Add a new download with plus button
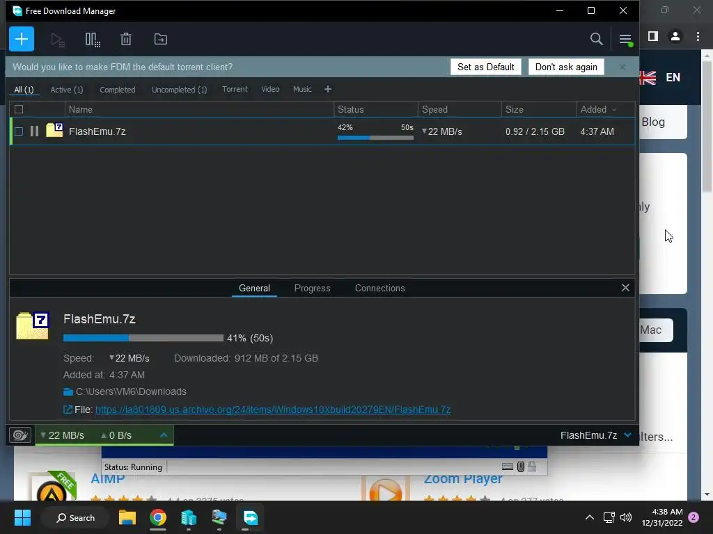 coord(22,39)
